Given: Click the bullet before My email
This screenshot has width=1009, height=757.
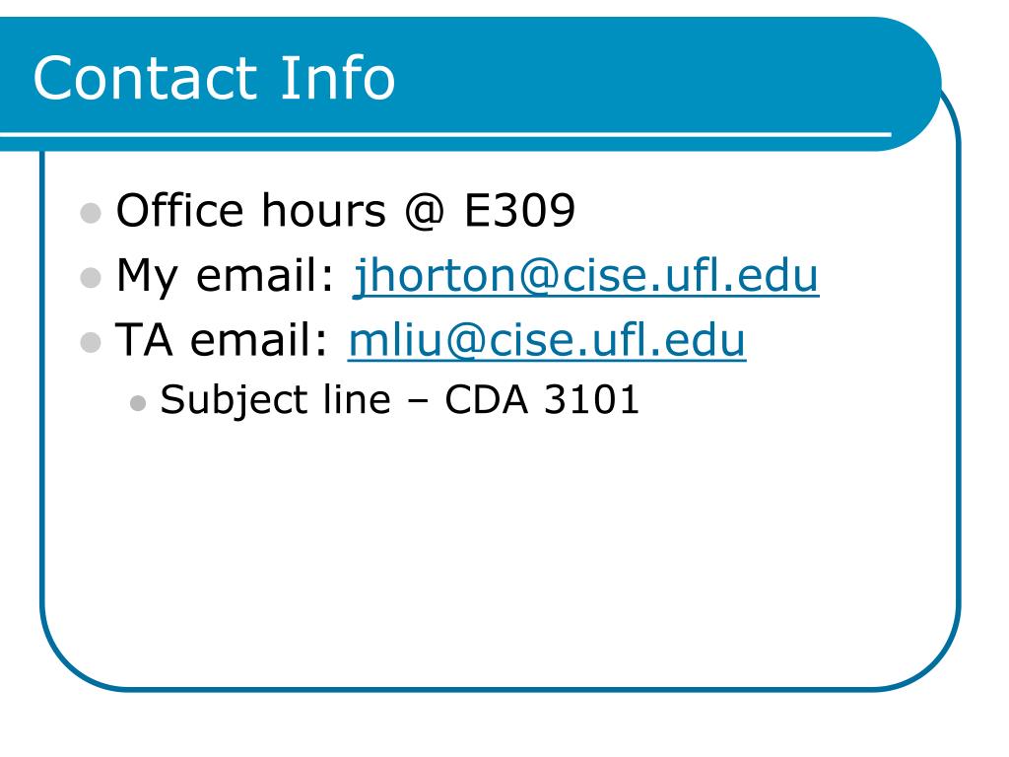Looking at the screenshot, I should [x=91, y=277].
